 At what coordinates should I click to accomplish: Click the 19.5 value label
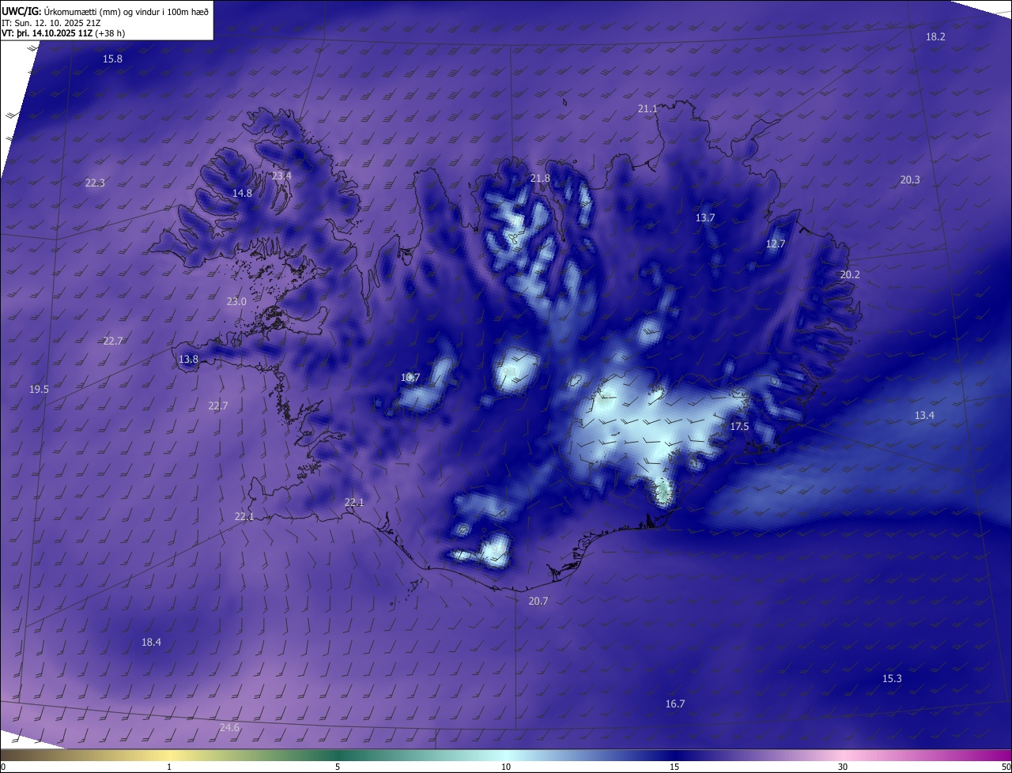(x=39, y=390)
